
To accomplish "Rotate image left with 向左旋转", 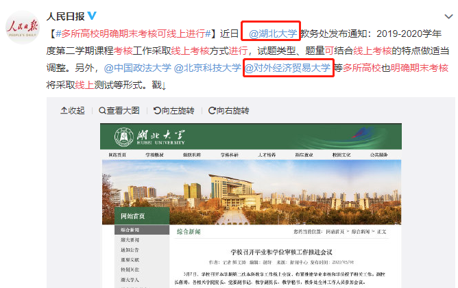I will [x=174, y=111].
